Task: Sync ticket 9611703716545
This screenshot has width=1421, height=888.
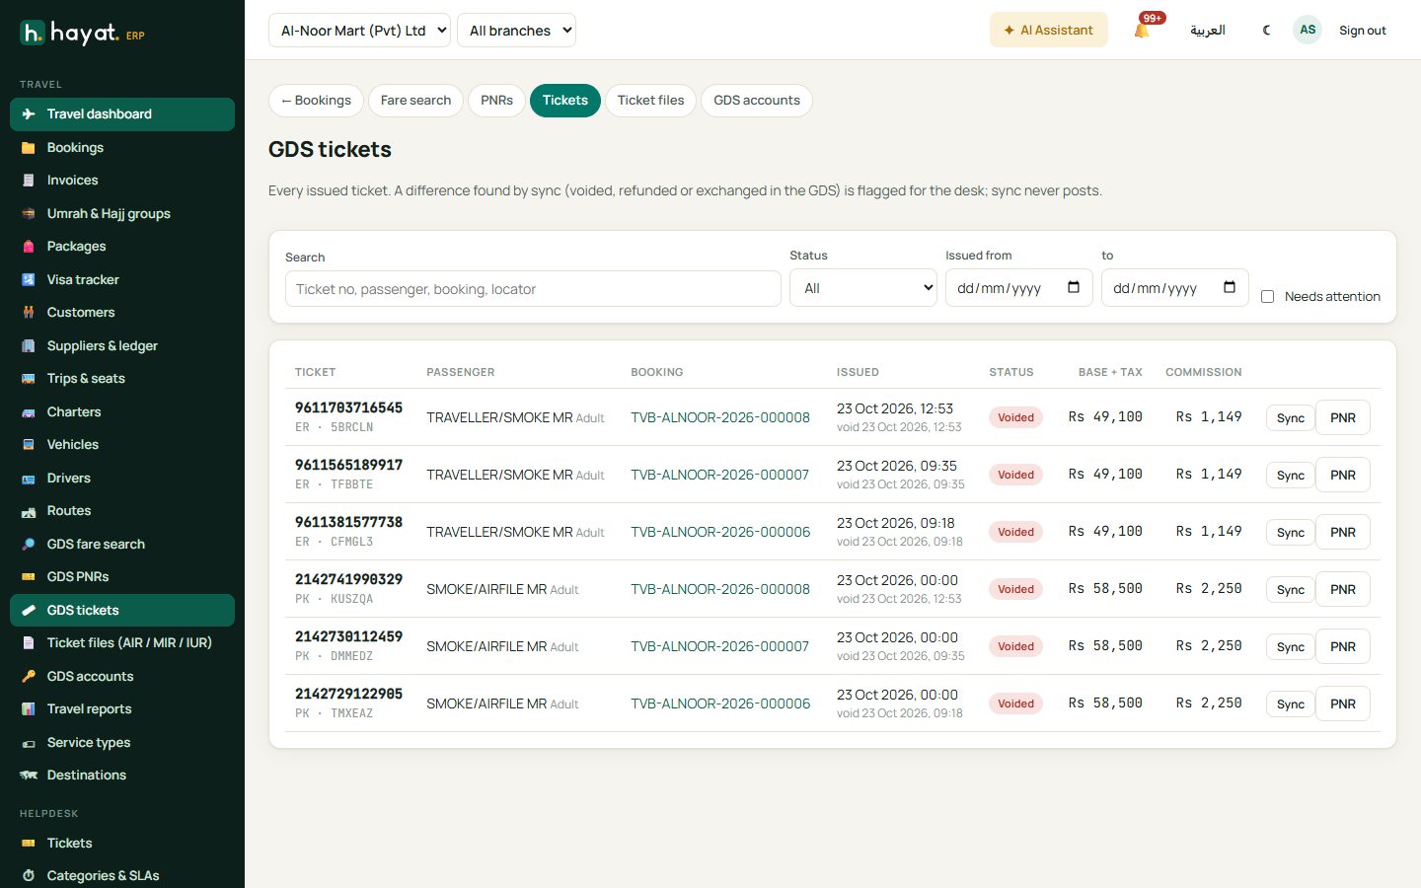Action: click(1291, 418)
